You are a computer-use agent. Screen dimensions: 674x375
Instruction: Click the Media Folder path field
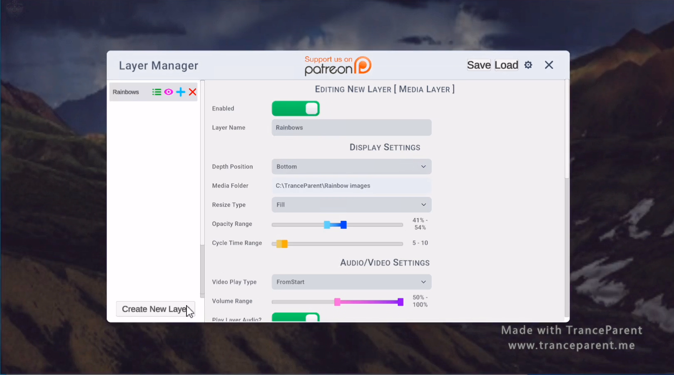point(351,186)
